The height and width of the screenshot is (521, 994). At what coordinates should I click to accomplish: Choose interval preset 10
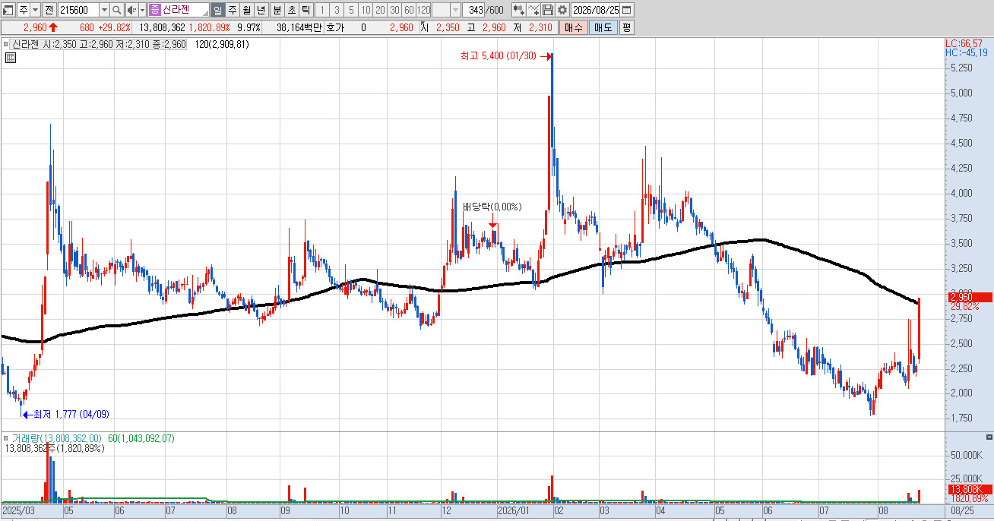point(366,10)
